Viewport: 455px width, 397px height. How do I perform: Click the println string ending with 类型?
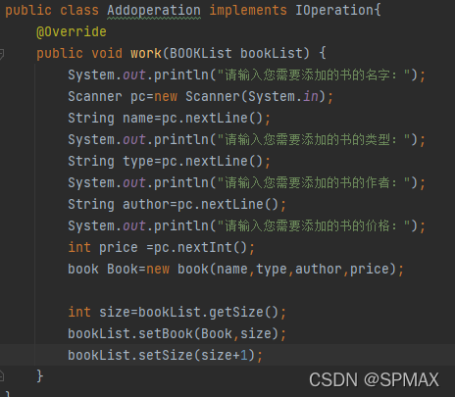[x=314, y=140]
